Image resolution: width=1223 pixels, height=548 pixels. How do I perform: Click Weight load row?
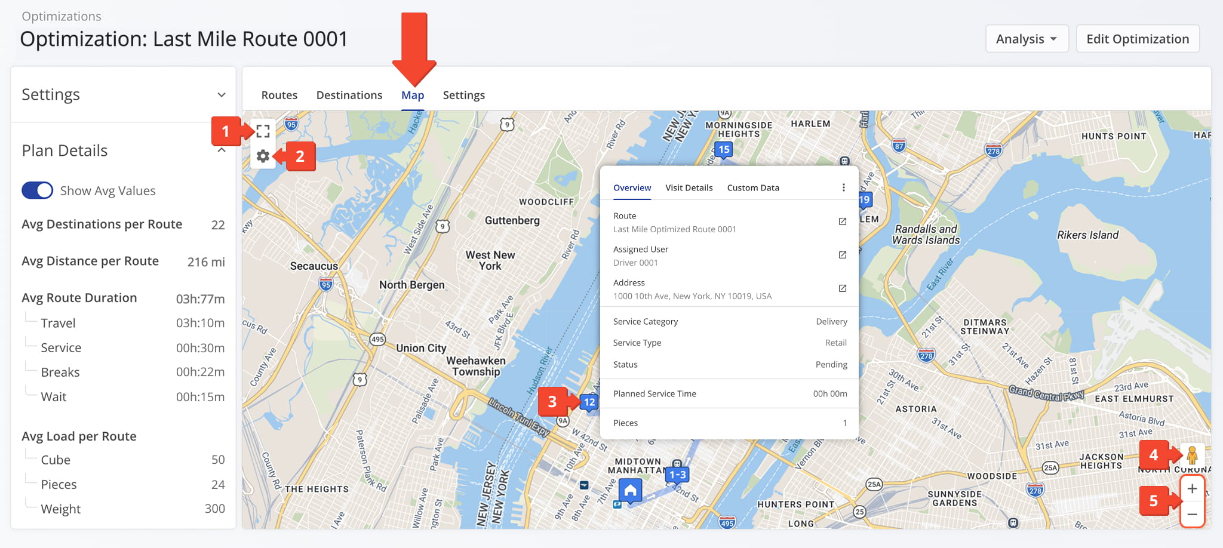pos(133,509)
